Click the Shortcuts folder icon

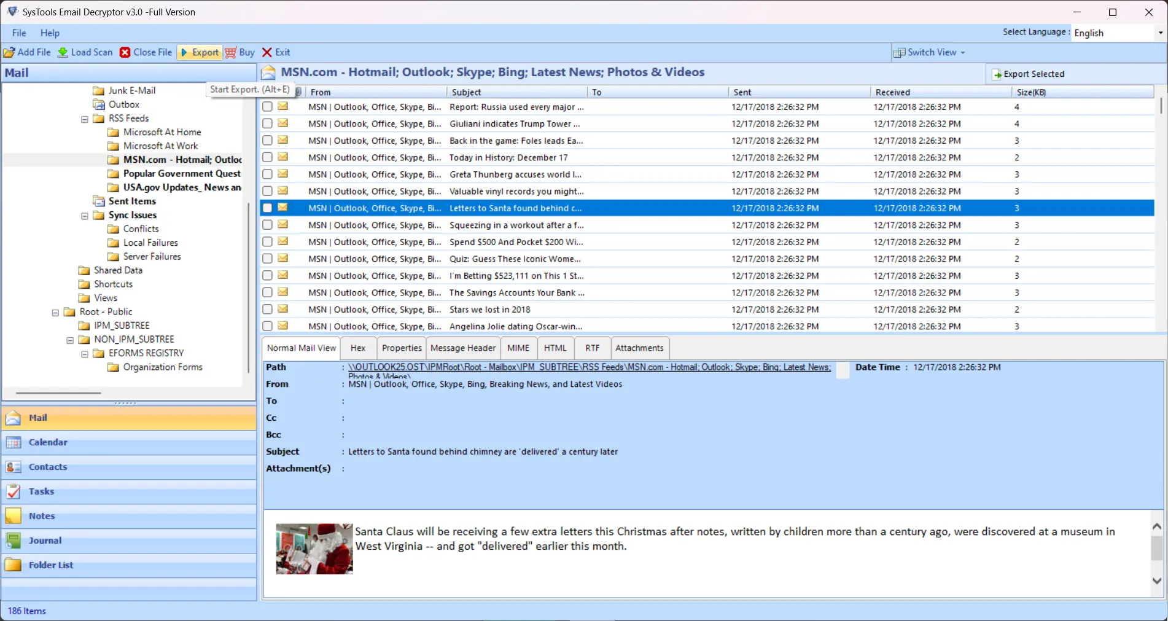(x=84, y=284)
